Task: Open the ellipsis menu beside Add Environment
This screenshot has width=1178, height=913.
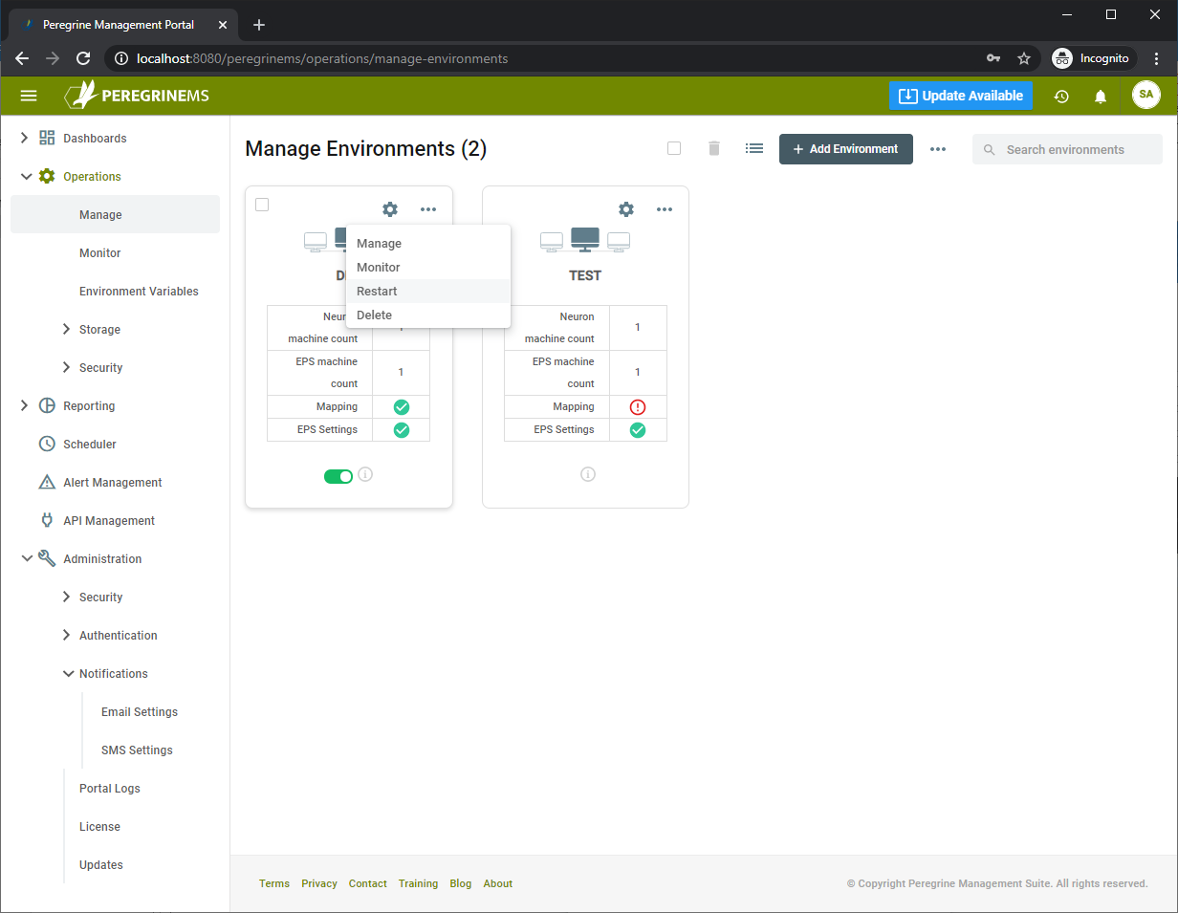Action: (938, 149)
